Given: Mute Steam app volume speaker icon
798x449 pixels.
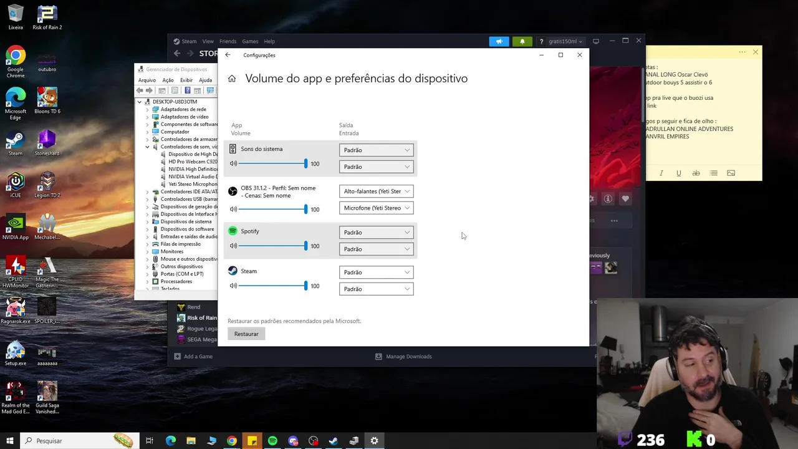Looking at the screenshot, I should [x=233, y=286].
